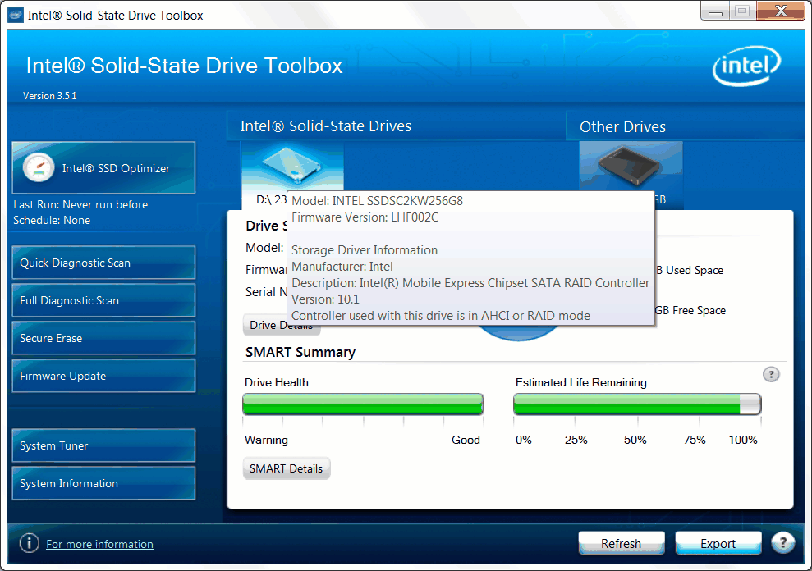
Task: Click the tooltip Firmware Version LHF002C line
Action: coord(365,217)
